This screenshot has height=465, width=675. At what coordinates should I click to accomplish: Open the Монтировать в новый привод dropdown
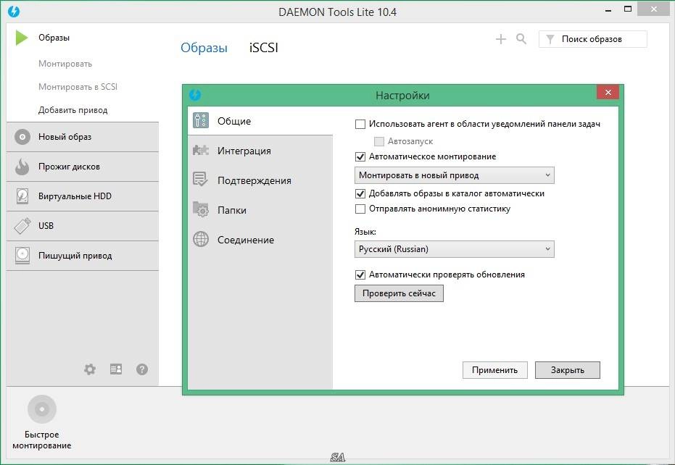(x=454, y=175)
